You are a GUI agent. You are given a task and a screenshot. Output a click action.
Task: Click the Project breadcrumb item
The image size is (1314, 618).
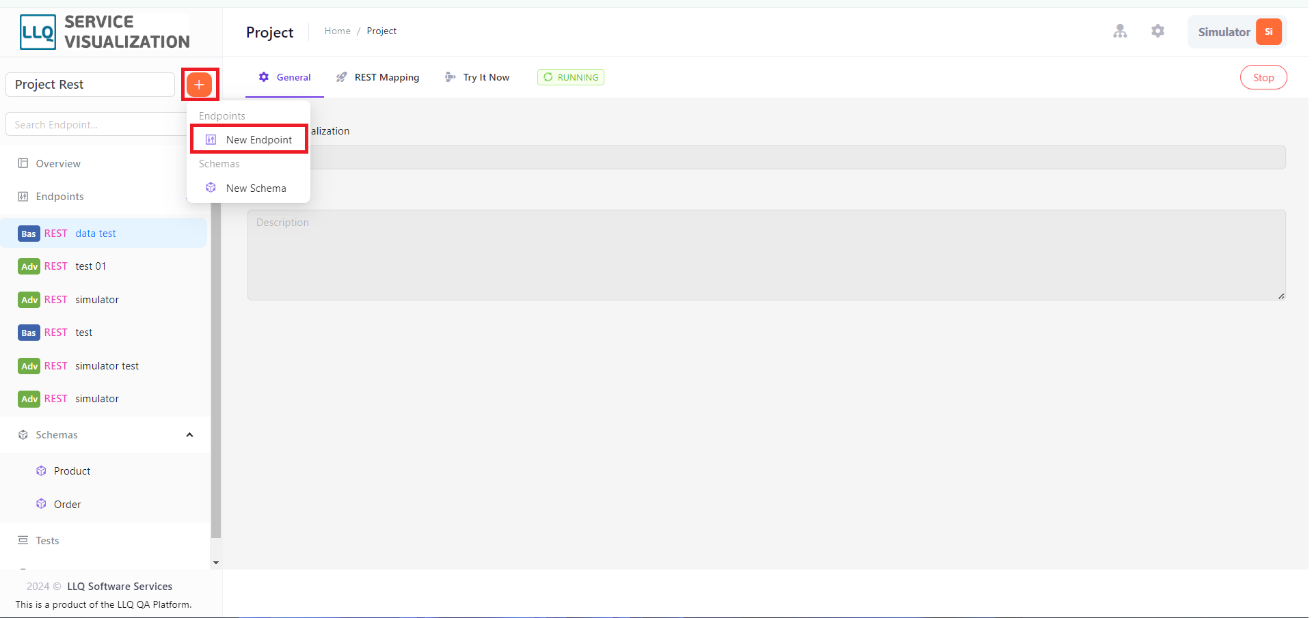(x=381, y=31)
